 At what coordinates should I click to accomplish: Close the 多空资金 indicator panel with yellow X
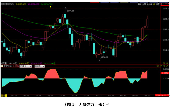[167, 66]
